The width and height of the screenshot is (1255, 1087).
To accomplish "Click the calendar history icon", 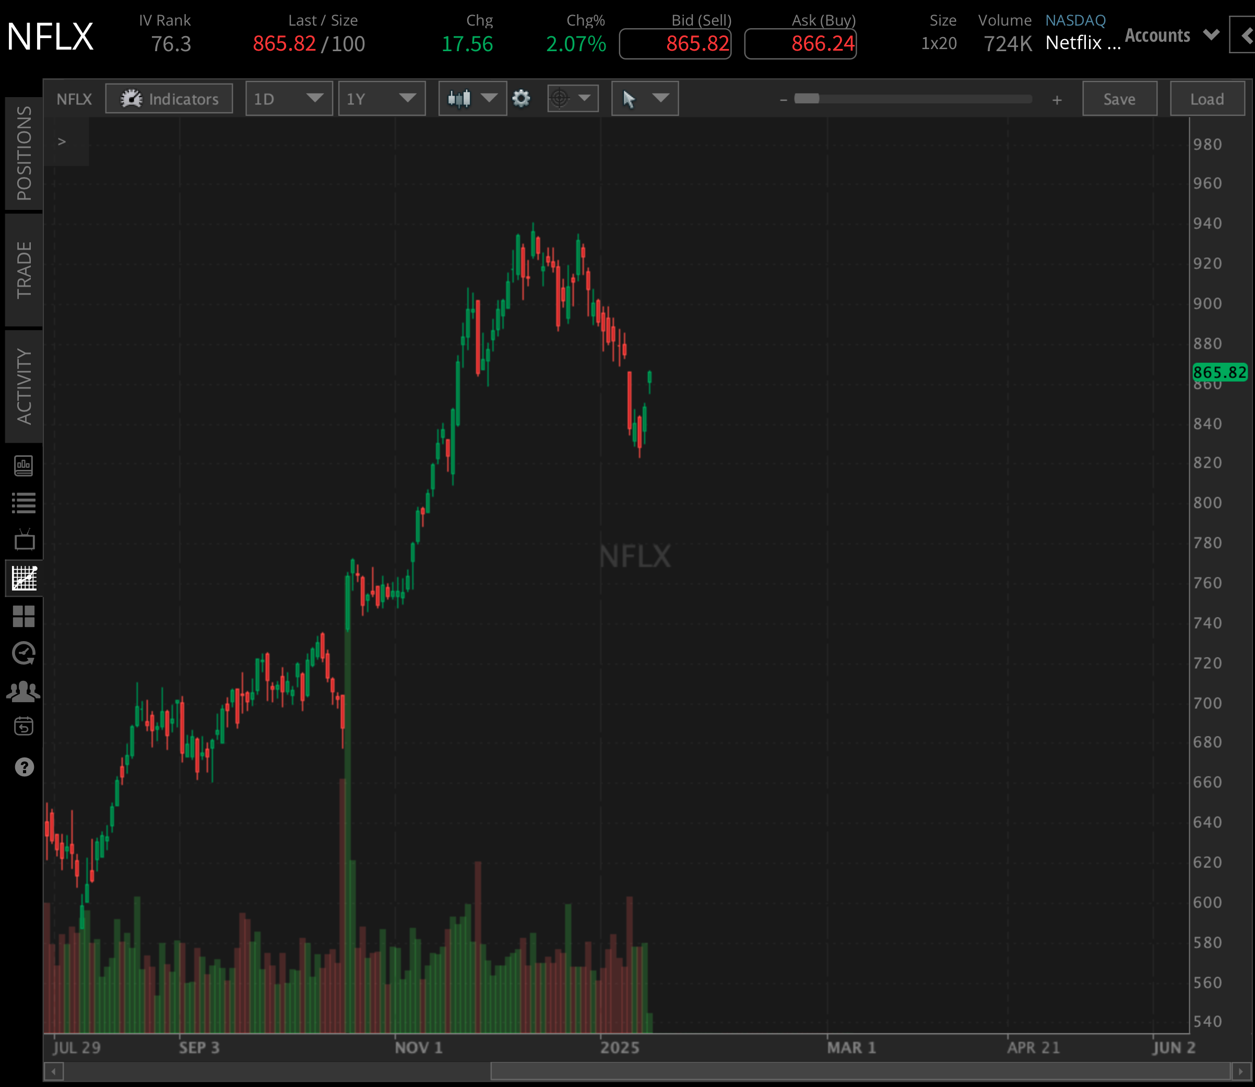I will (24, 726).
